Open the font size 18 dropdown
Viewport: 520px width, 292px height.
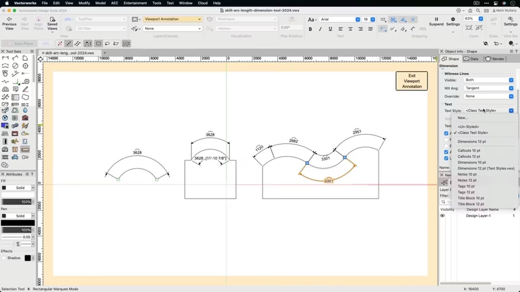tap(369, 19)
